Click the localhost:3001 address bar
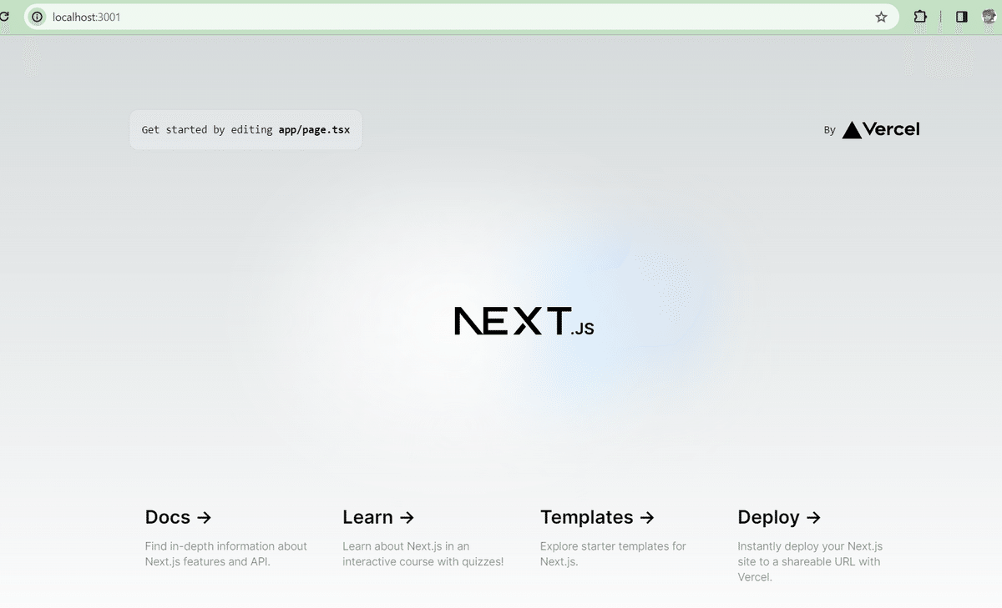The width and height of the screenshot is (1002, 608). pyautogui.click(x=461, y=17)
